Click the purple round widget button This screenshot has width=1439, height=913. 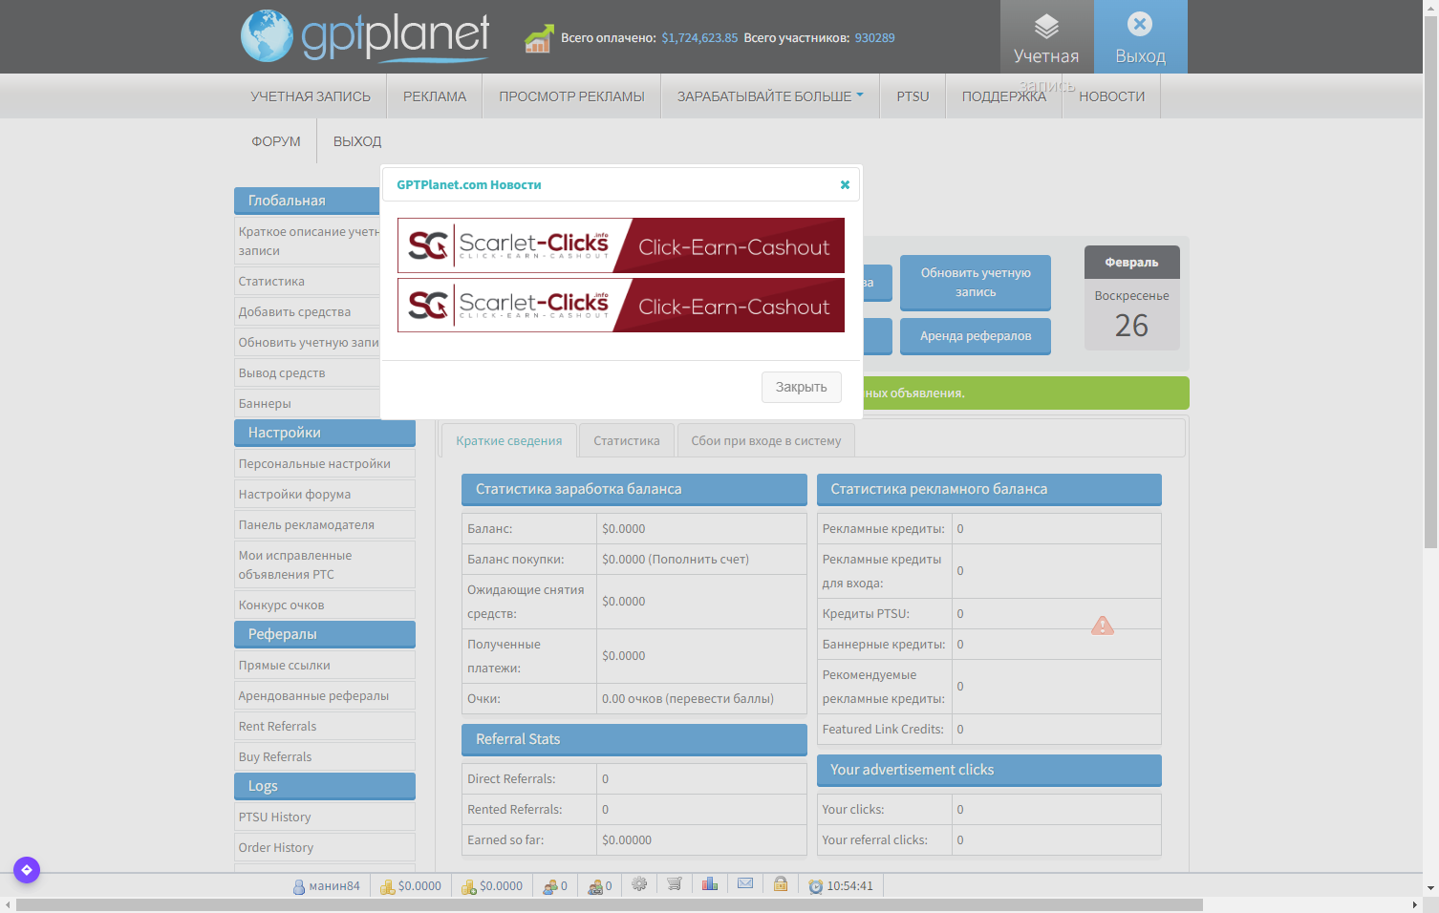[x=27, y=870]
